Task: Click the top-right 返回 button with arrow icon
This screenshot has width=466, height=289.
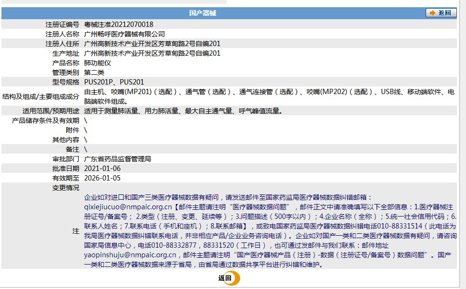Action: click(441, 13)
